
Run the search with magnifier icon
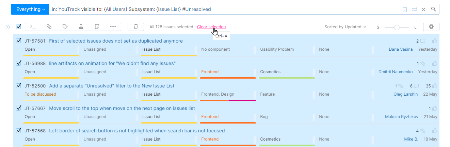tap(434, 10)
